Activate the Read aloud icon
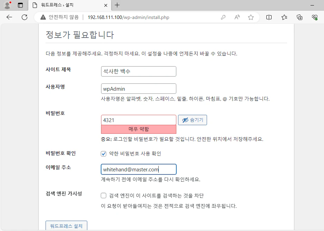Viewport: 324px width, 231px height. click(237, 17)
